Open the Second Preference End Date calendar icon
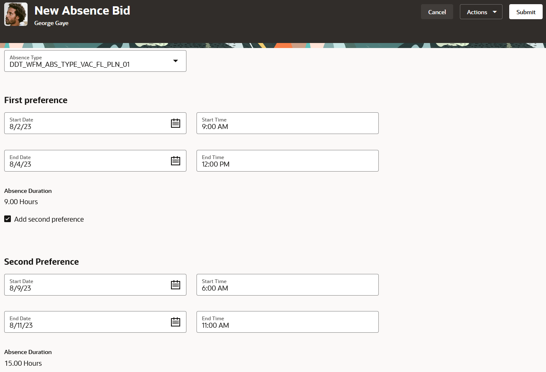The height and width of the screenshot is (372, 546). pyautogui.click(x=176, y=322)
